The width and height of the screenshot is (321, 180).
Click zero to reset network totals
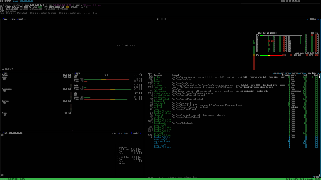click(x=126, y=133)
